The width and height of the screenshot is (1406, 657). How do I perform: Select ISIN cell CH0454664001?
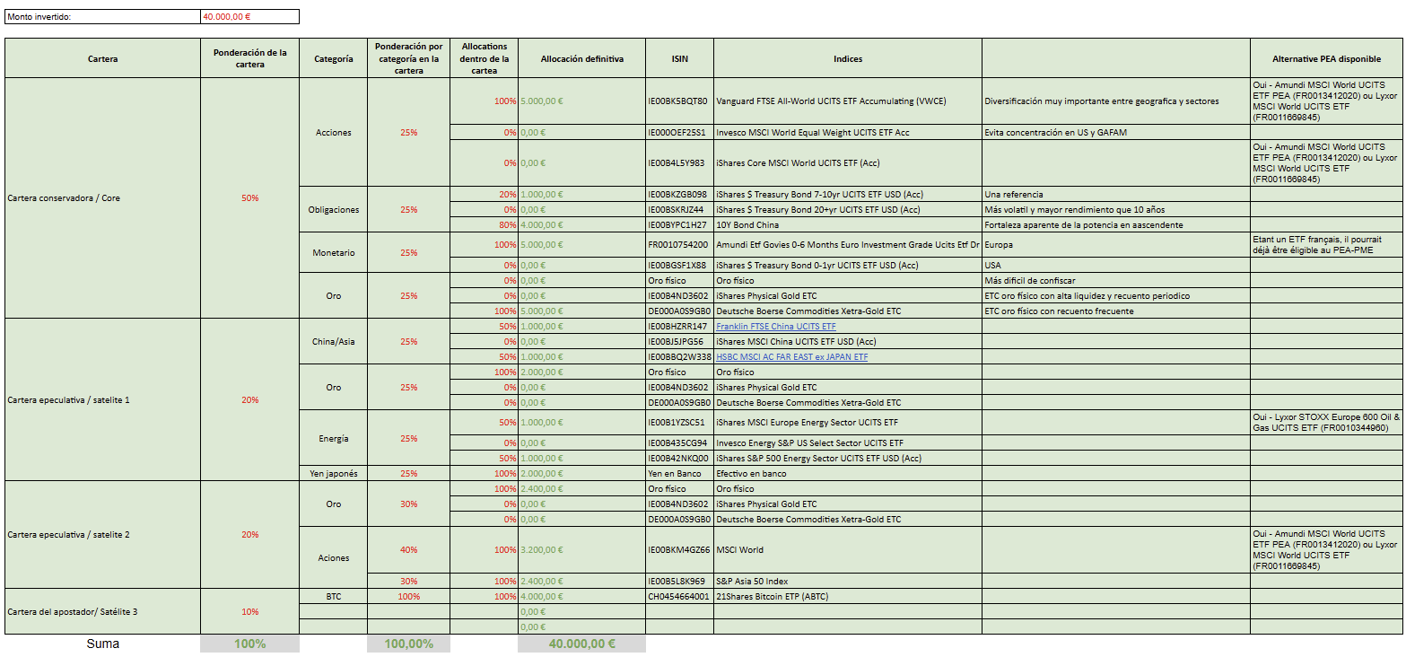(679, 597)
